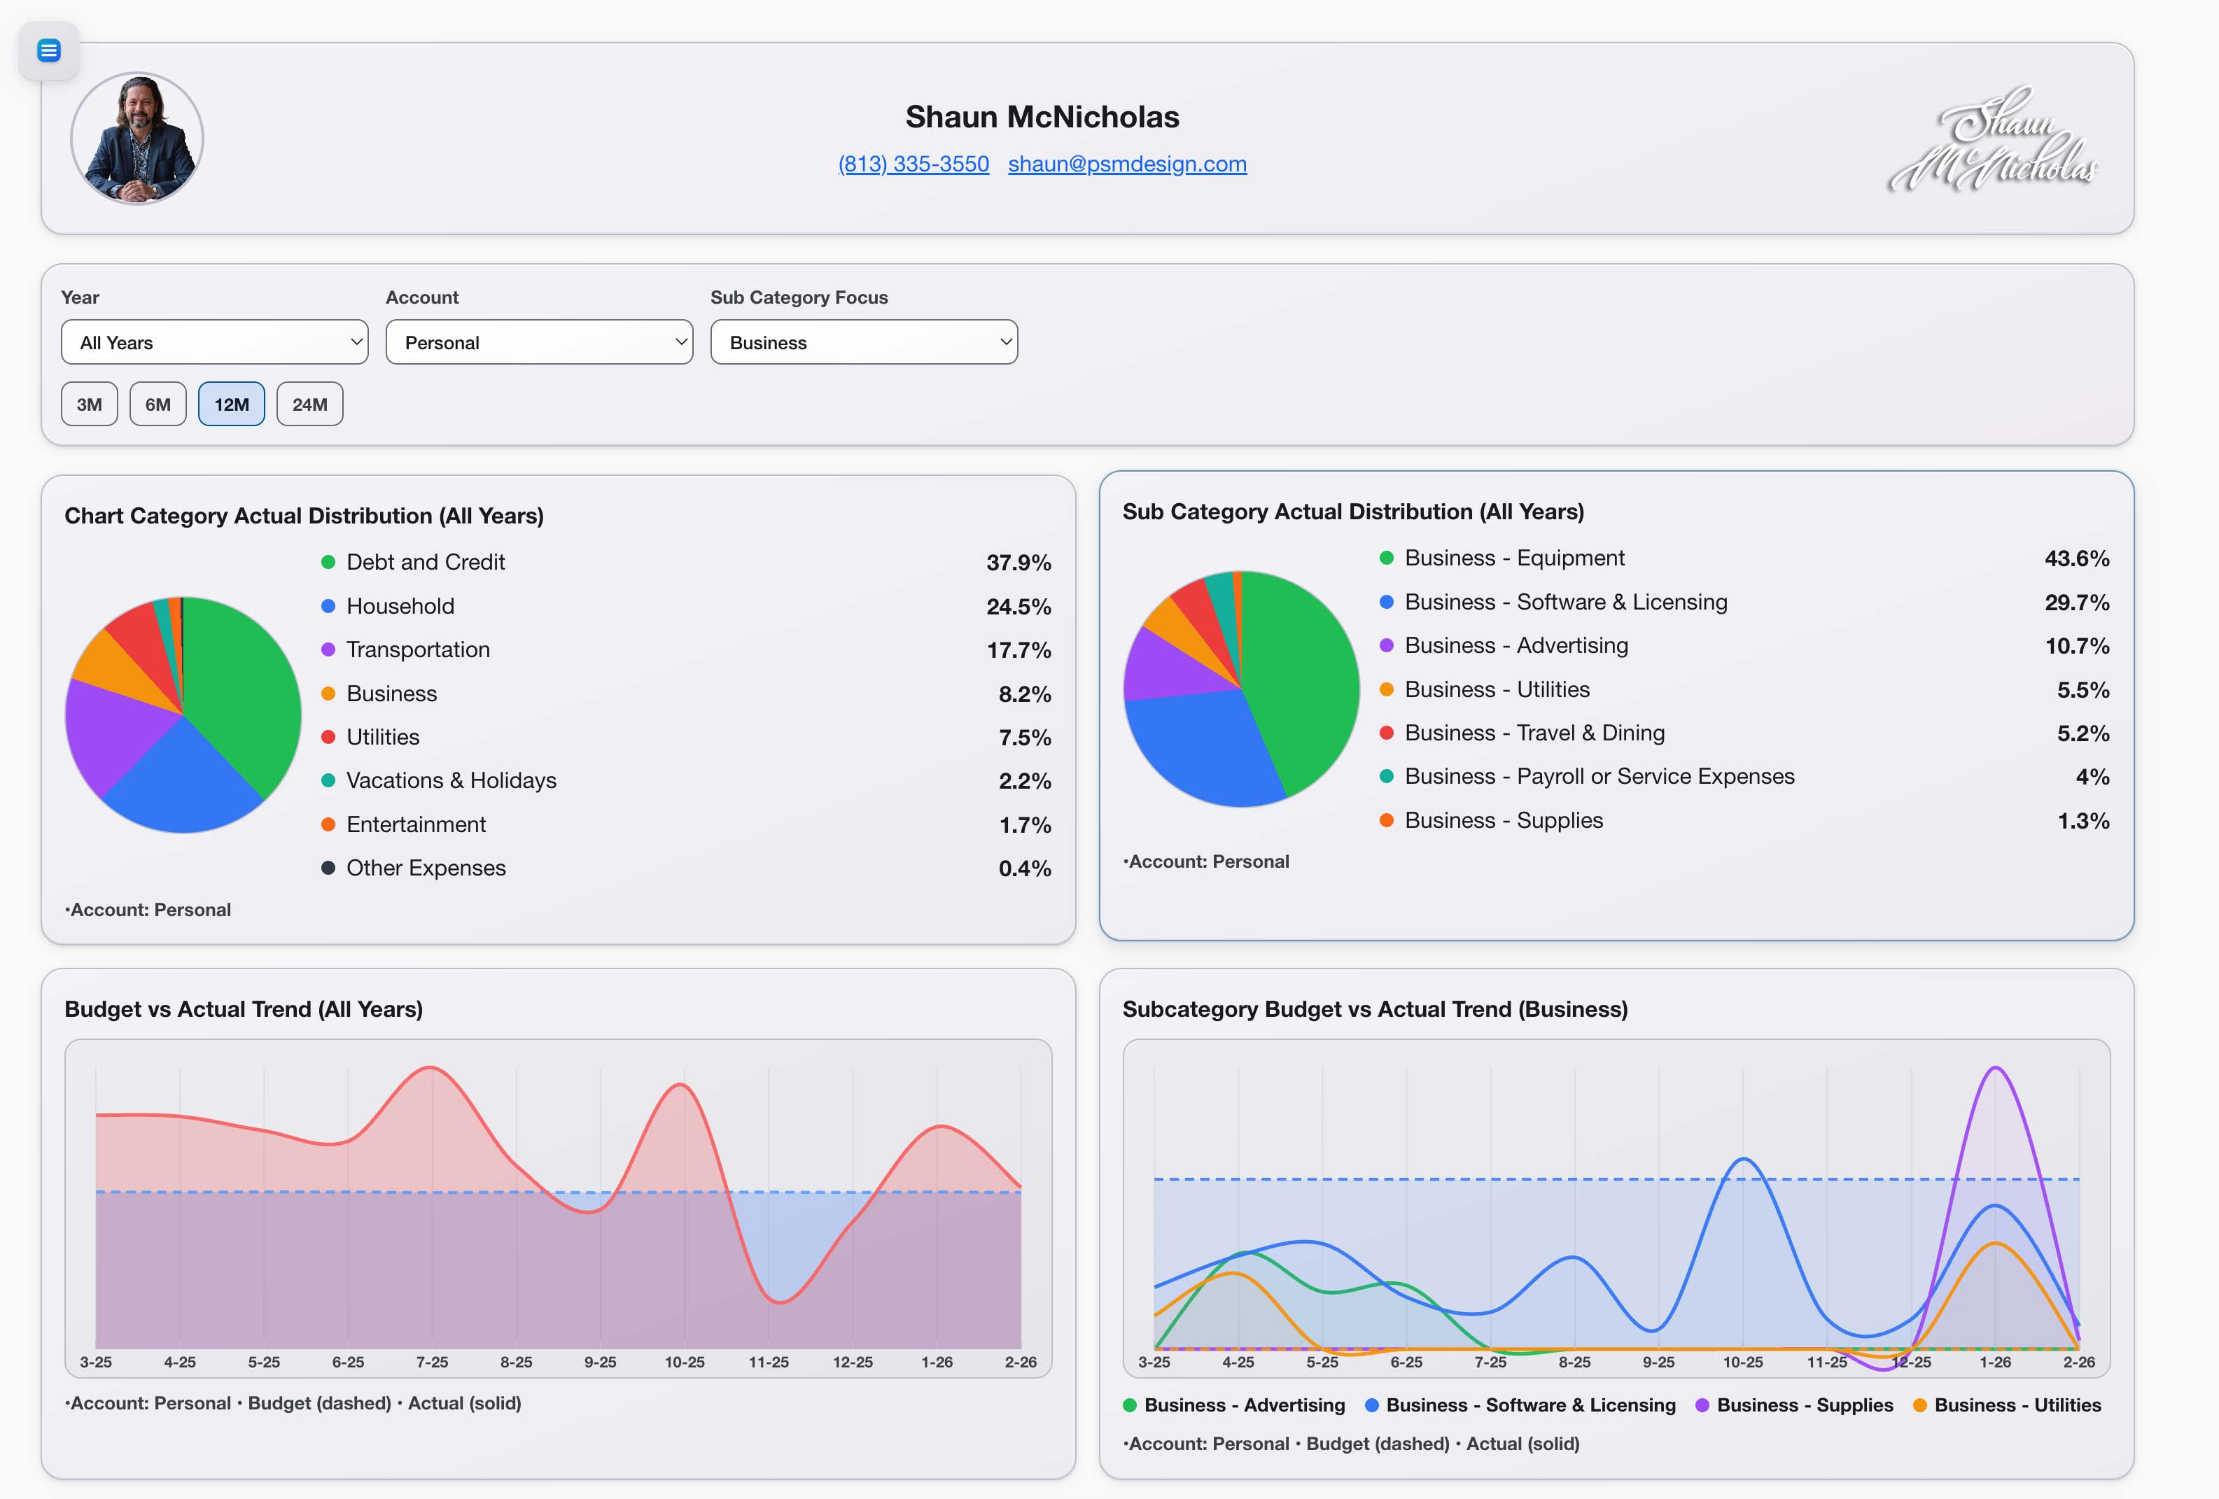Call the phone number link
This screenshot has width=2219, height=1499.
pos(913,163)
